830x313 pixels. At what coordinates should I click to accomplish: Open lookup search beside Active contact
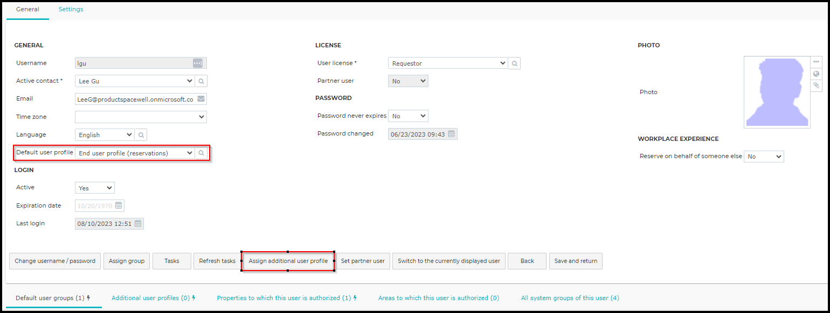[201, 81]
